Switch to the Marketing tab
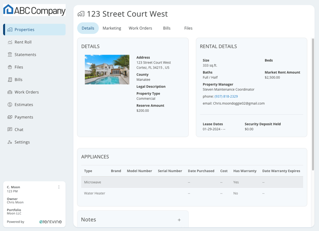 pyautogui.click(x=112, y=28)
